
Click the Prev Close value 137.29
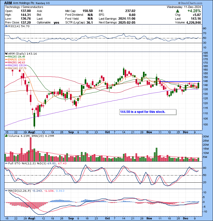(x=26, y=22)
